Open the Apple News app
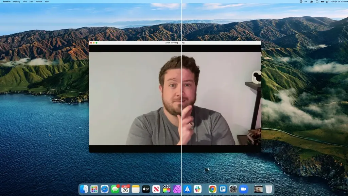348x196 pixels. [156, 189]
